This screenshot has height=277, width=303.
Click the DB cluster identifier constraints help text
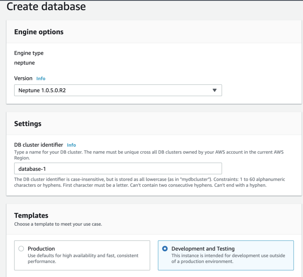click(x=149, y=182)
